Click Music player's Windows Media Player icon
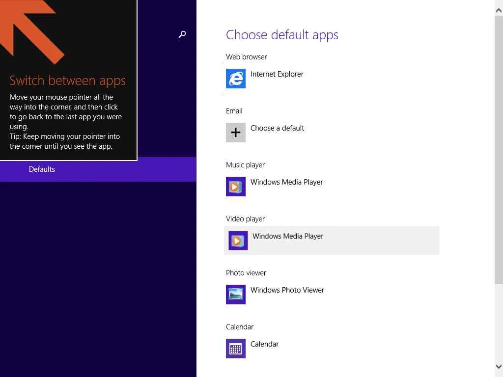This screenshot has width=503, height=377. [235, 187]
